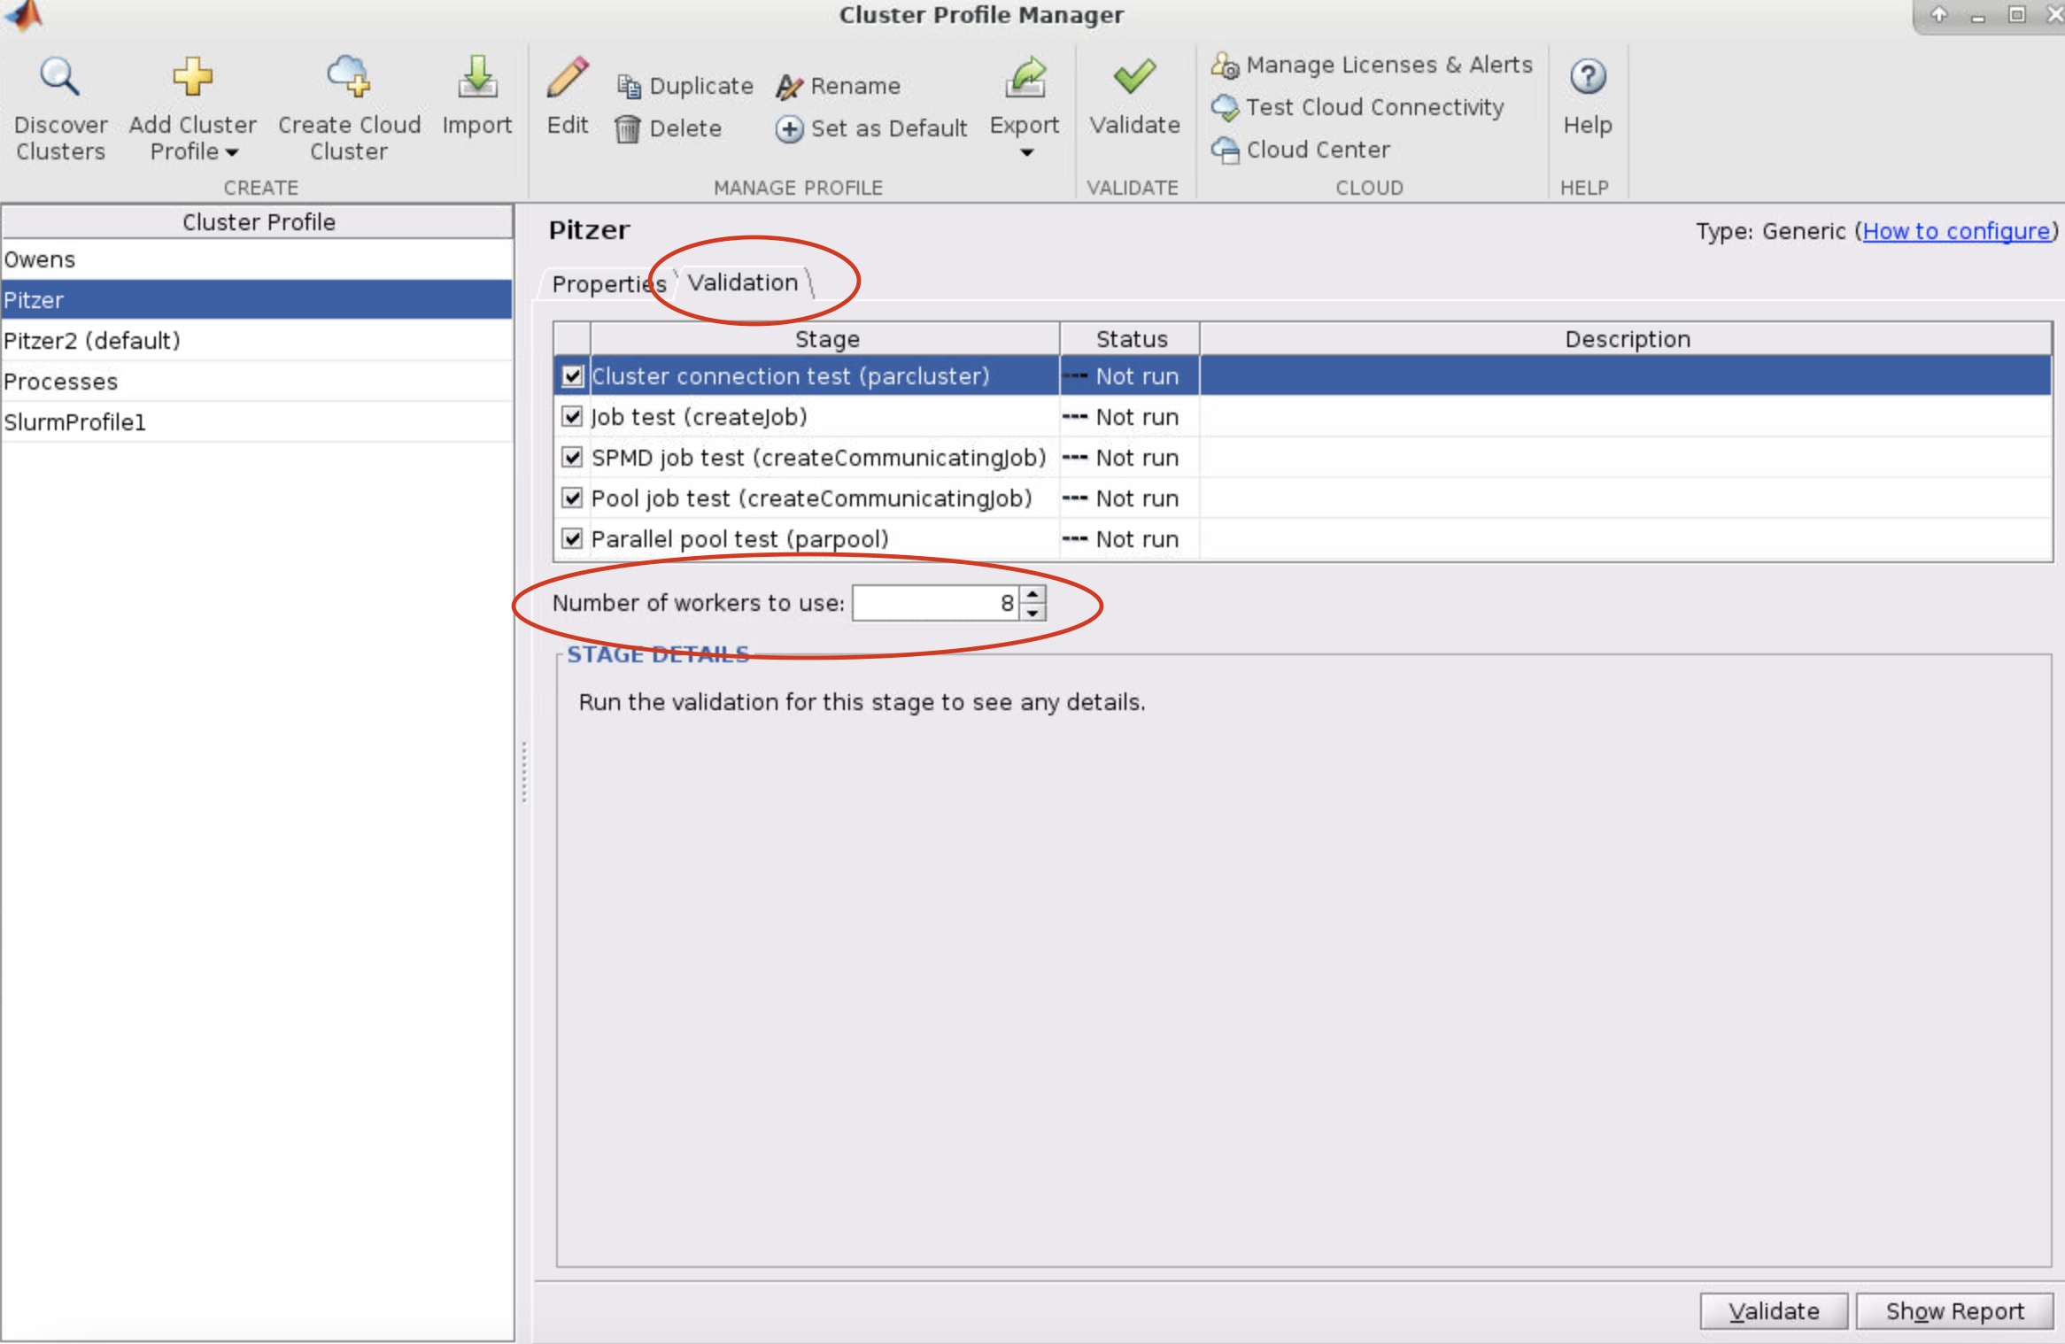
Task: Disable Parallel pool test (parpool) checkbox
Action: coord(572,539)
